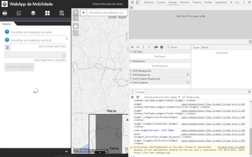This screenshot has height=157, width=252.
Task: Pause script execution in debugger
Action: click(132, 47)
